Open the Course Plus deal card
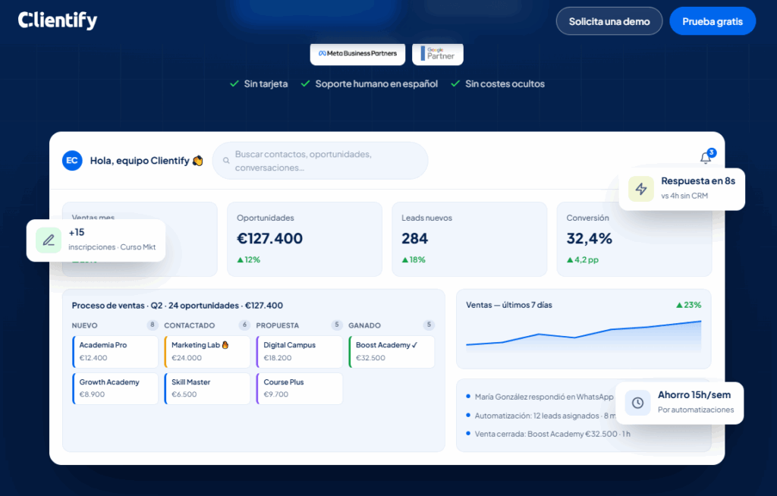This screenshot has width=777, height=496. (x=299, y=388)
